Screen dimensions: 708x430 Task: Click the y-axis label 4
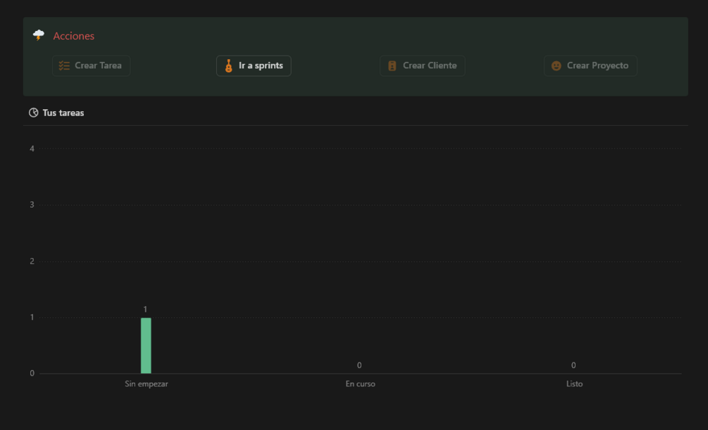tap(32, 149)
